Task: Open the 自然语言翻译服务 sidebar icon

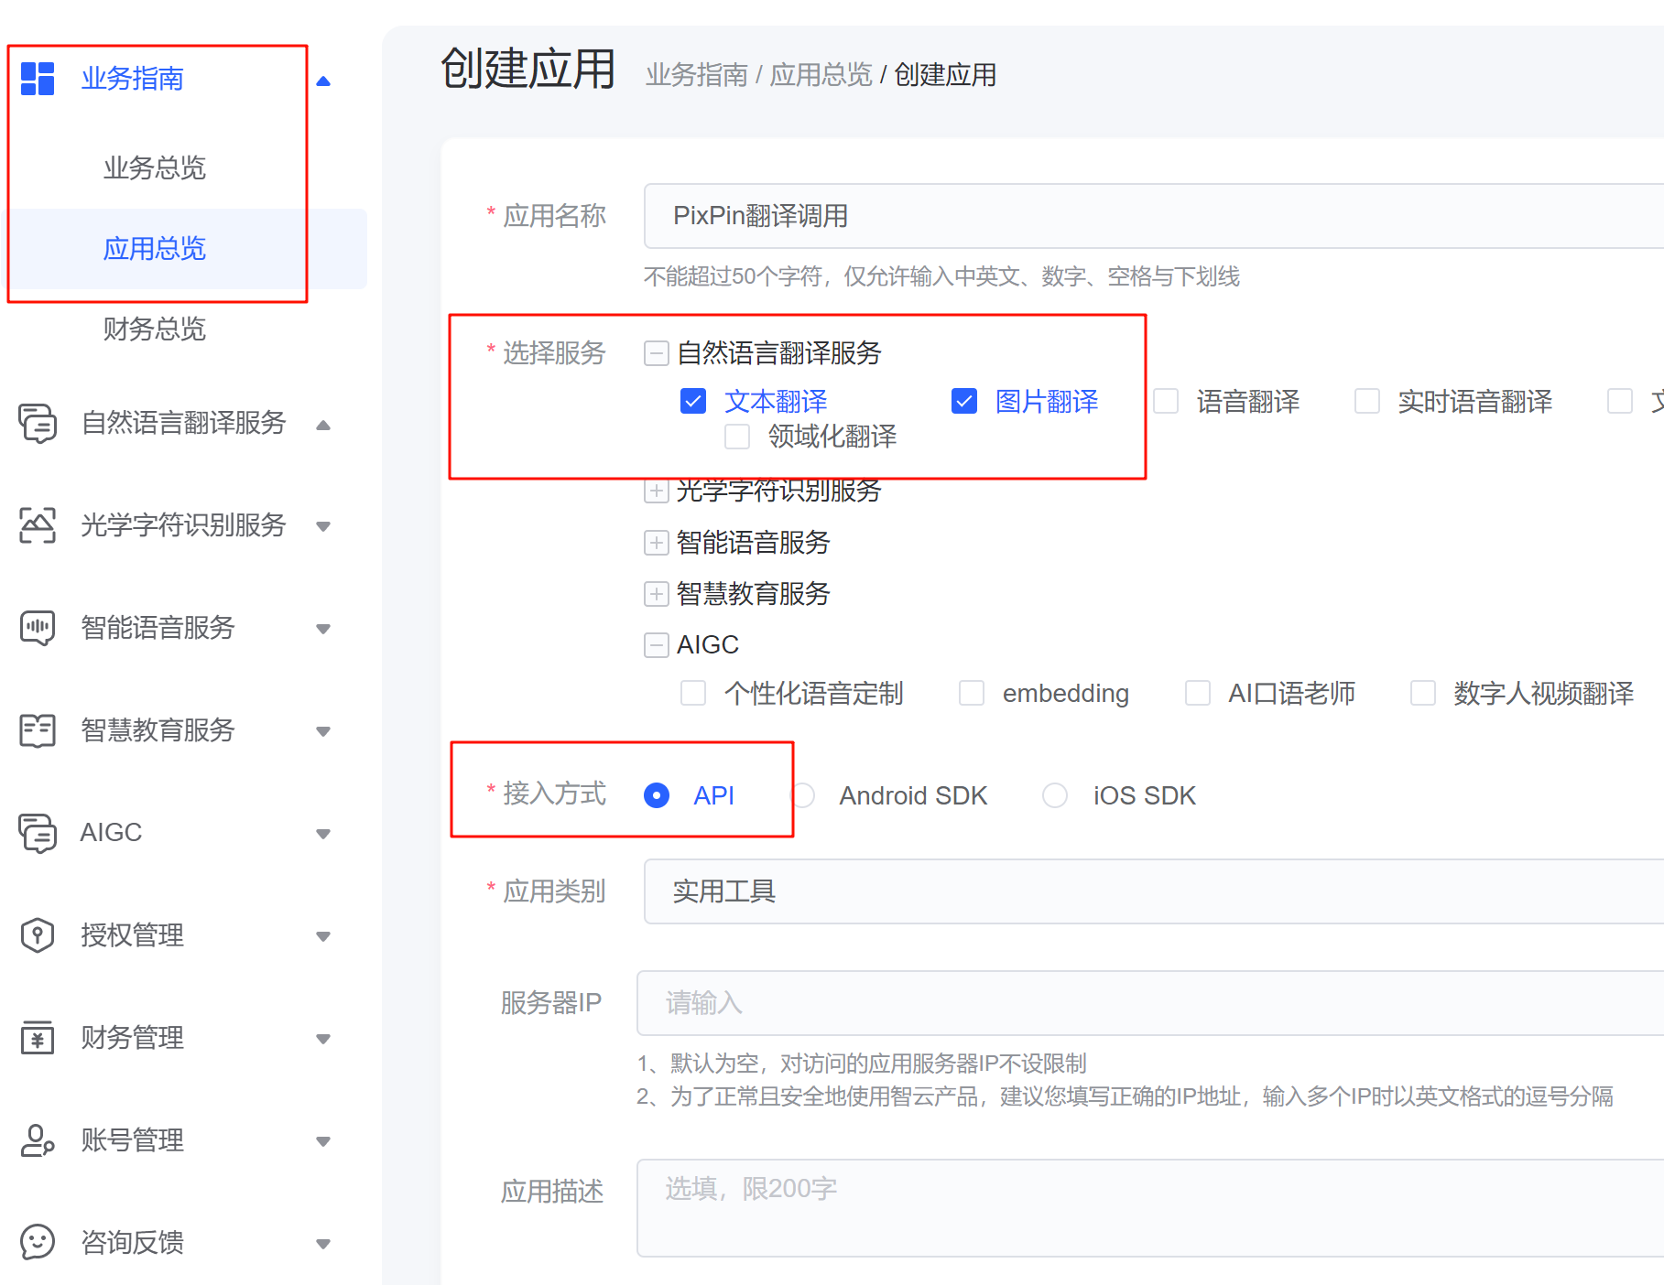Action: point(37,424)
